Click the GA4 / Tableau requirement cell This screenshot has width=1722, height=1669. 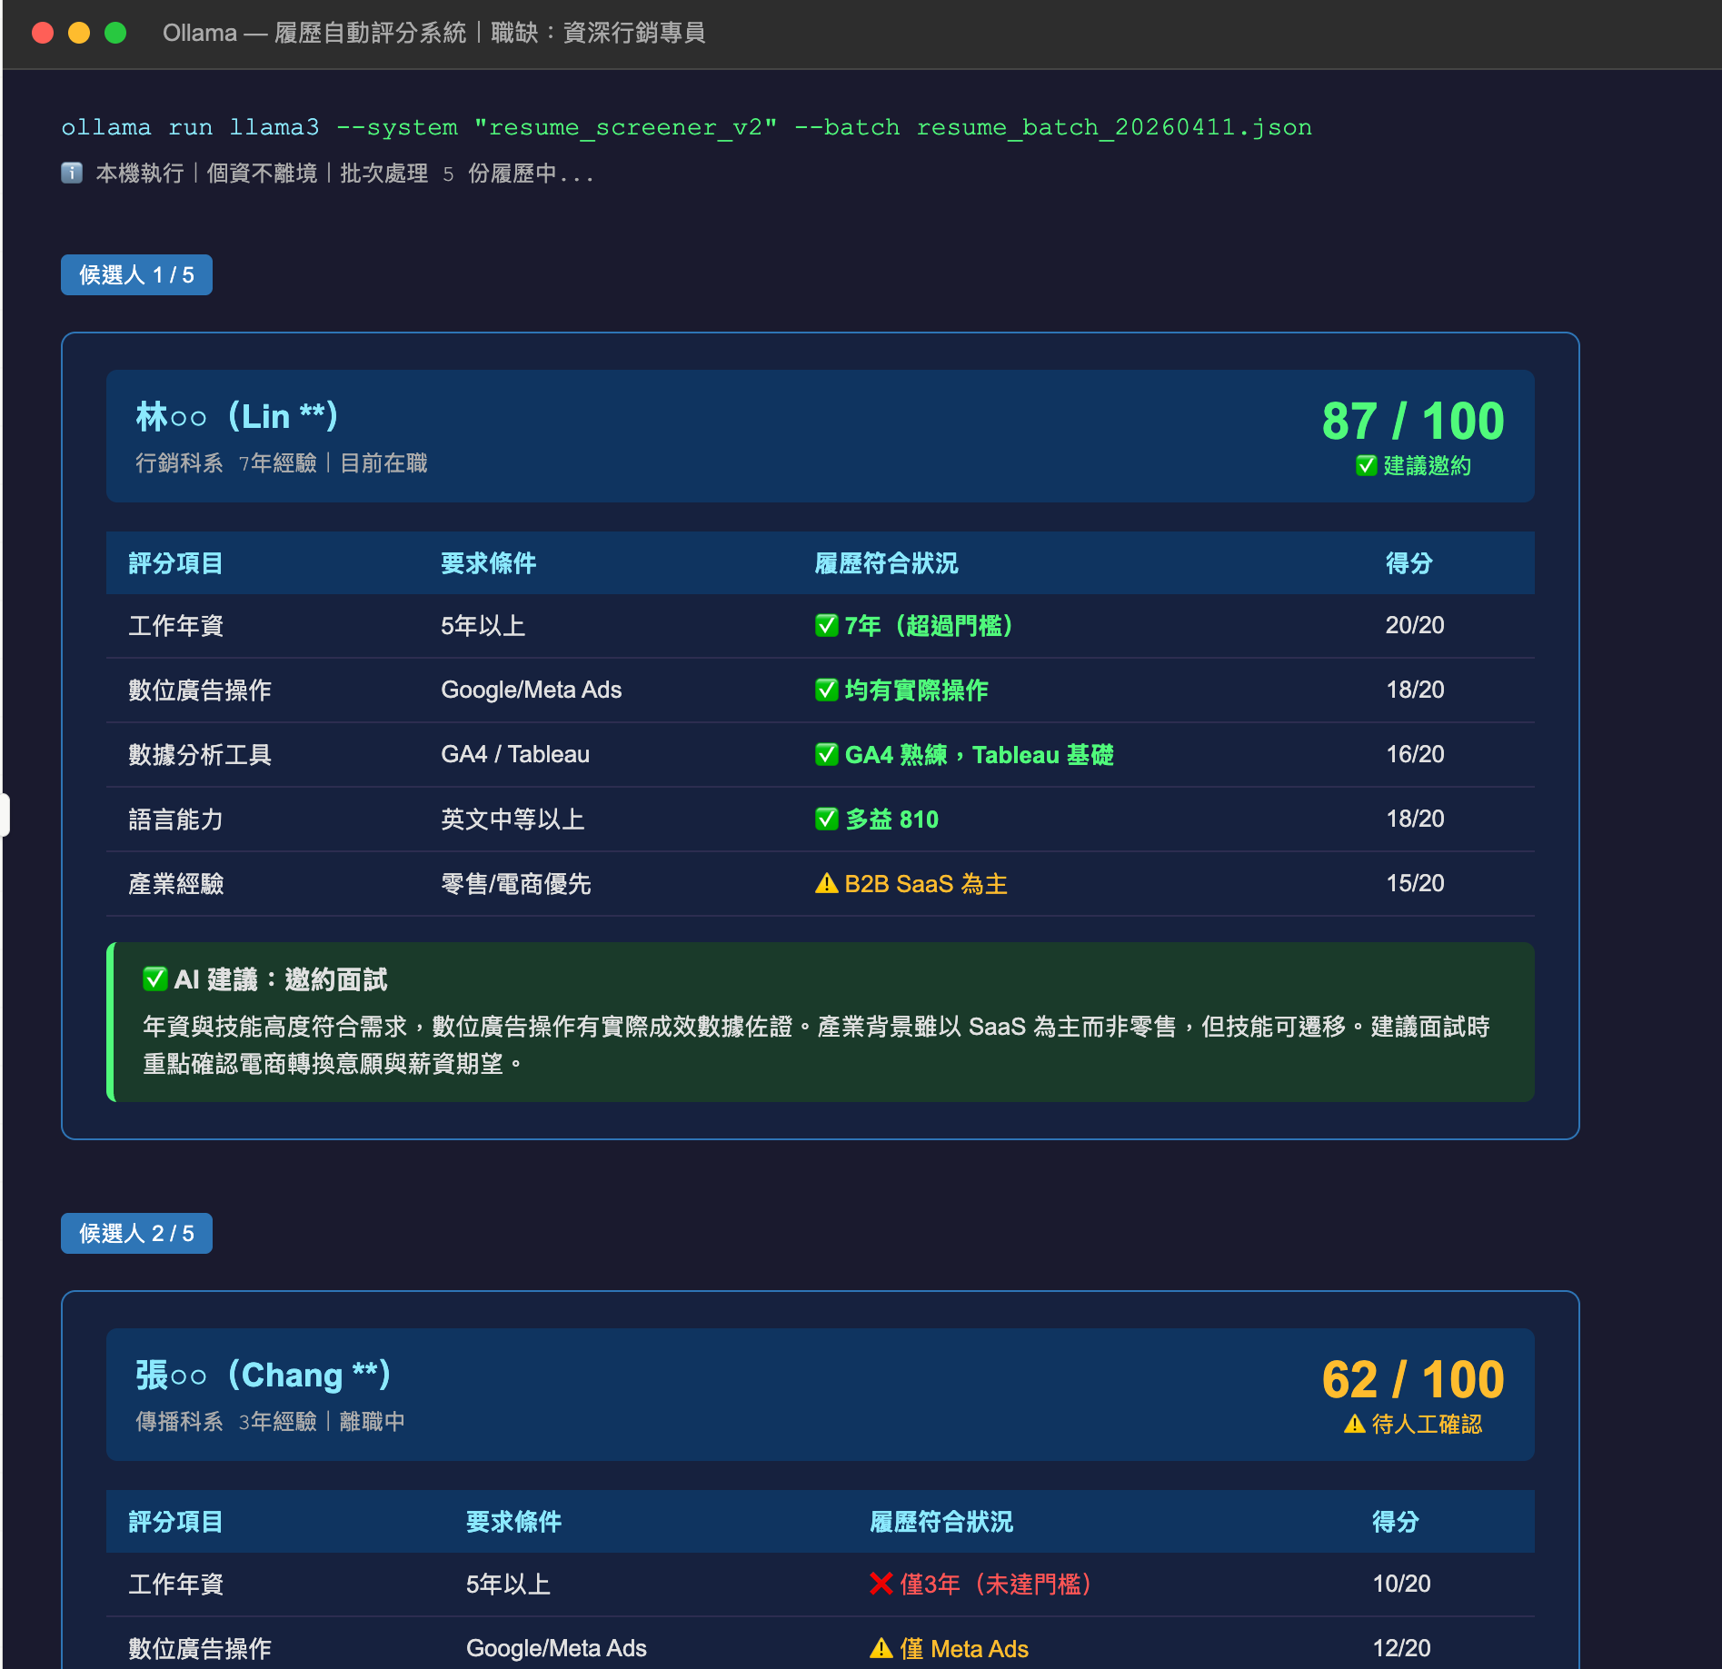click(515, 754)
